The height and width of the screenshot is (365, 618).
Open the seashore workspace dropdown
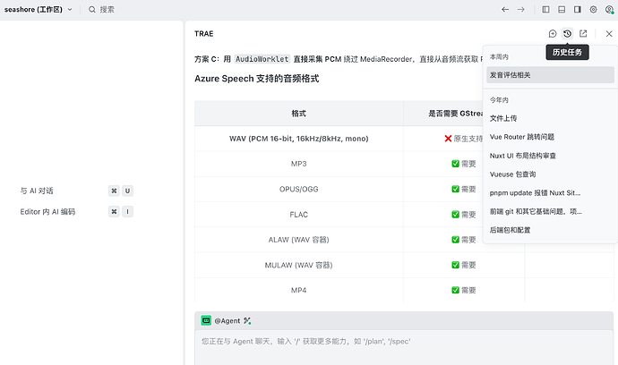point(39,10)
